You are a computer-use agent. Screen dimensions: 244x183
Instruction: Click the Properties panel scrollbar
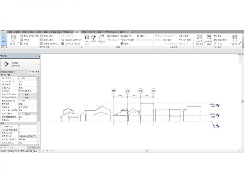tap(39, 99)
